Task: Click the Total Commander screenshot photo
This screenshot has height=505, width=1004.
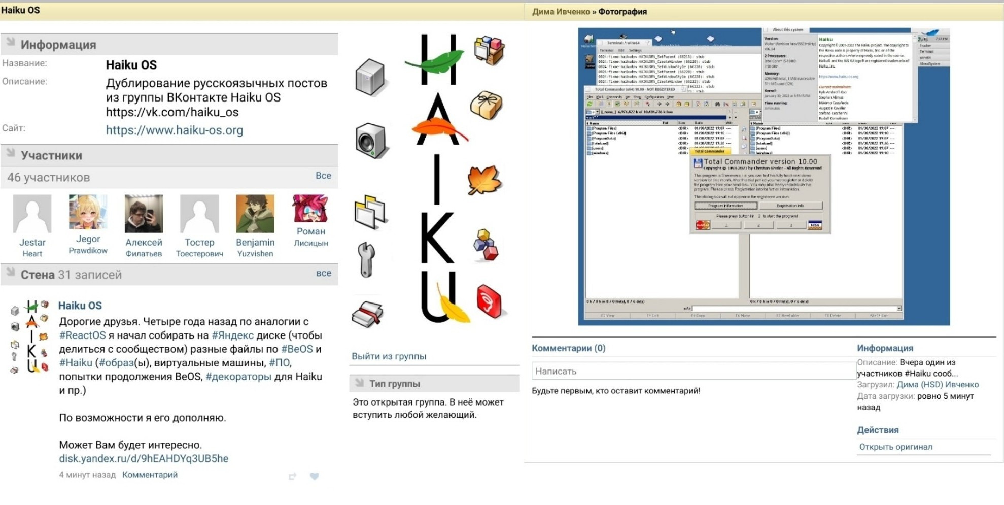Action: 764,177
